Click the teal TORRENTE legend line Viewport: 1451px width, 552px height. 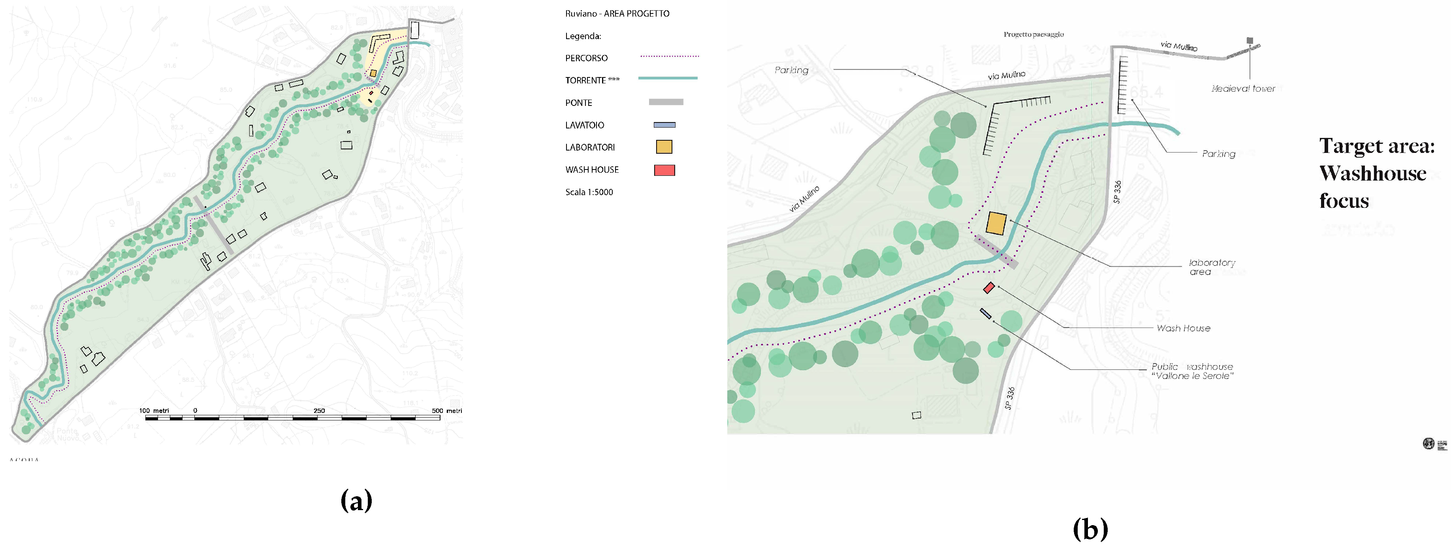(668, 78)
